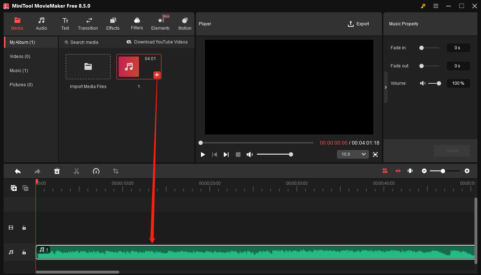
Task: Lock the music track
Action: pyautogui.click(x=24, y=252)
